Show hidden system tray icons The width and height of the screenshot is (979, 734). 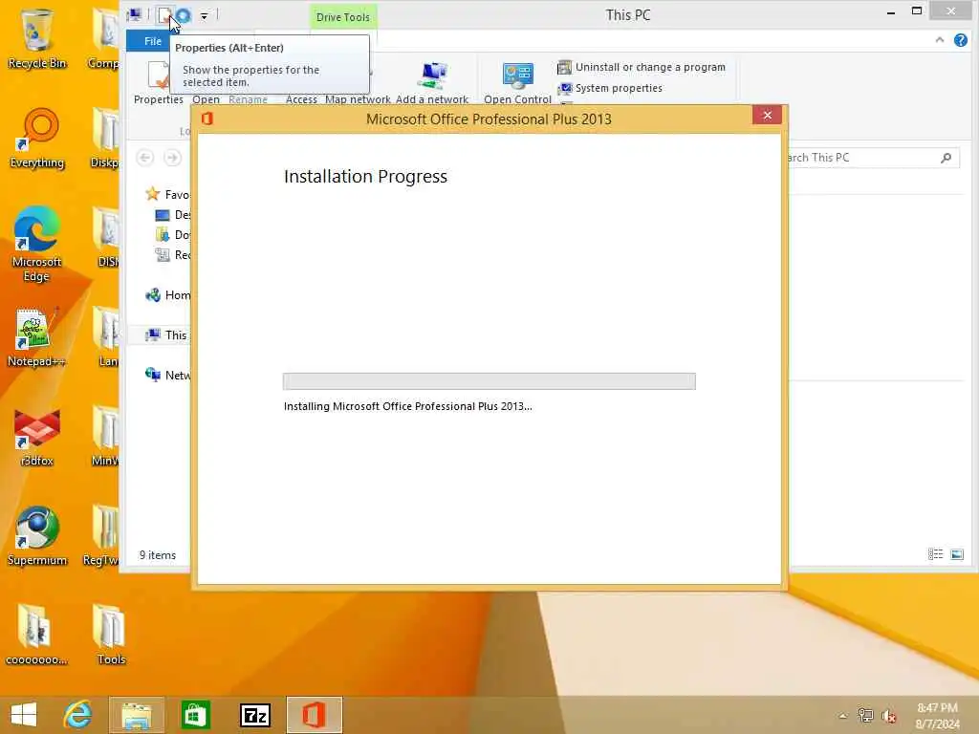click(843, 716)
